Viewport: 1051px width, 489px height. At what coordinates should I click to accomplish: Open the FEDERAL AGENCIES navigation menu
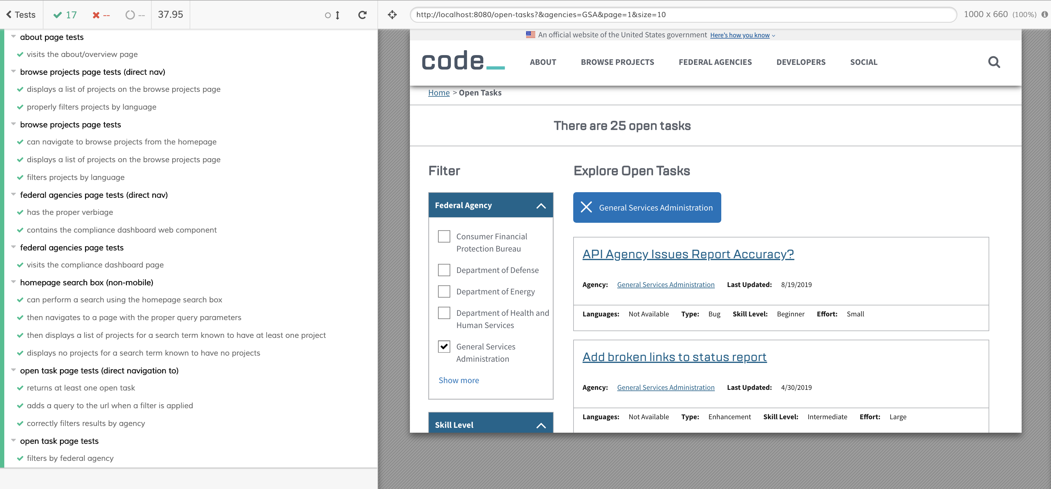[x=715, y=62]
